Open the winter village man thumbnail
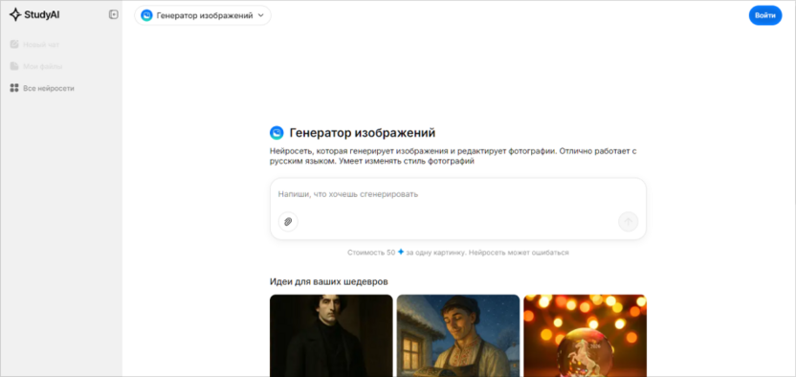This screenshot has width=796, height=377. click(x=458, y=336)
